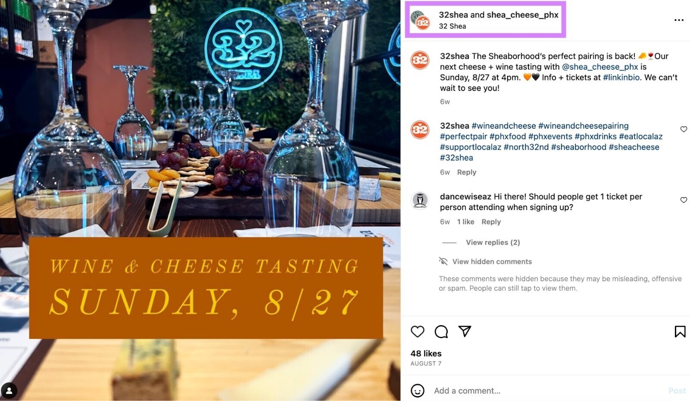Save post with bookmark icon
The height and width of the screenshot is (401, 690).
680,331
